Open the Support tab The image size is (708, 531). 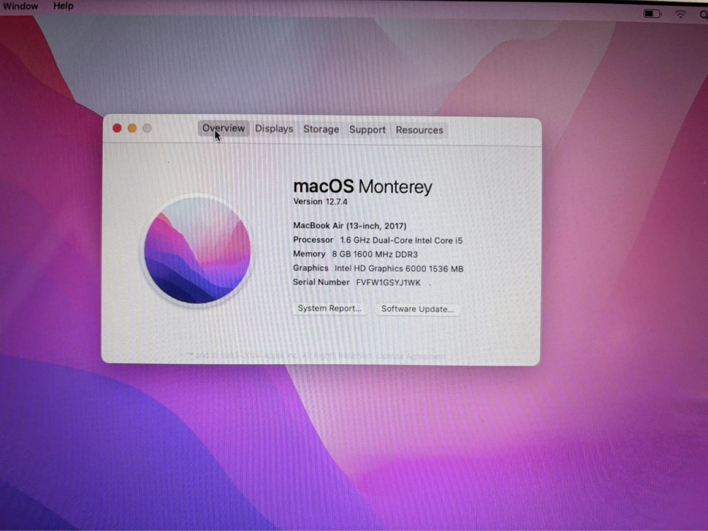coord(367,130)
